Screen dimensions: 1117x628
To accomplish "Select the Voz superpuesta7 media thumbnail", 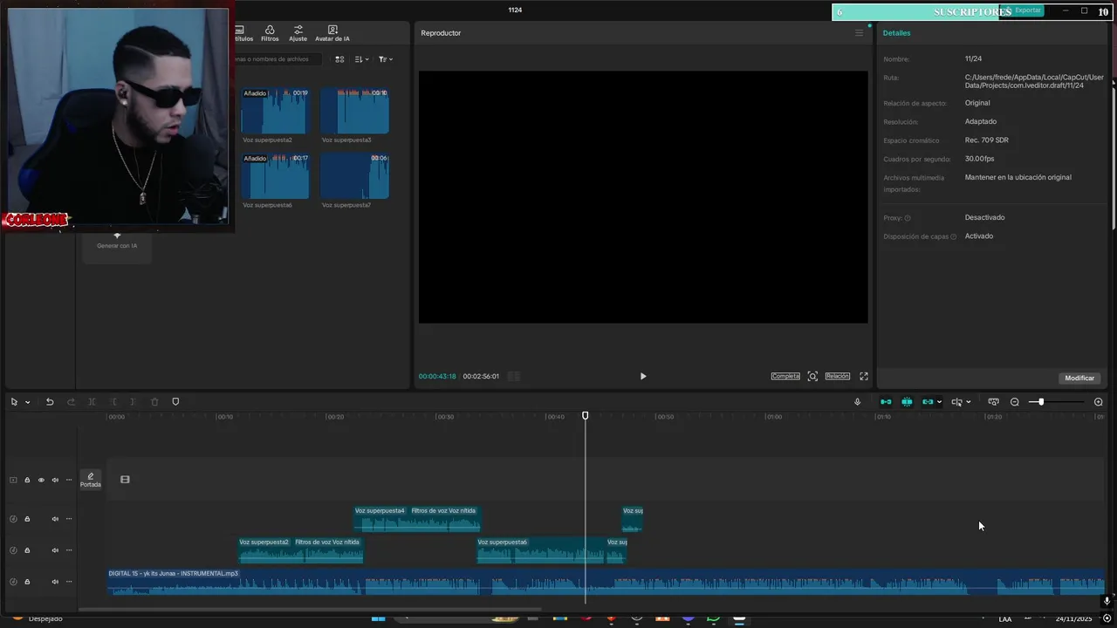I will click(x=354, y=176).
